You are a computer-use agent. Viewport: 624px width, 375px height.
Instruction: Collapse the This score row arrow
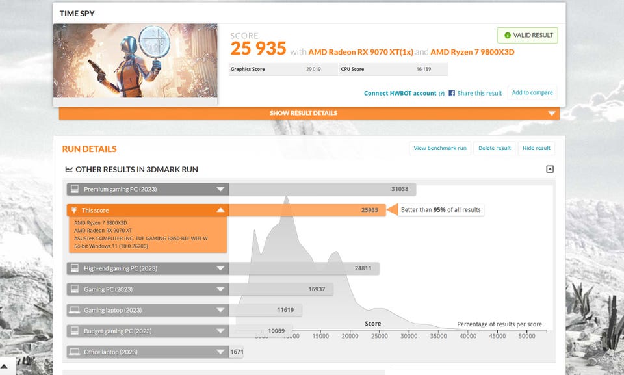[220, 210]
